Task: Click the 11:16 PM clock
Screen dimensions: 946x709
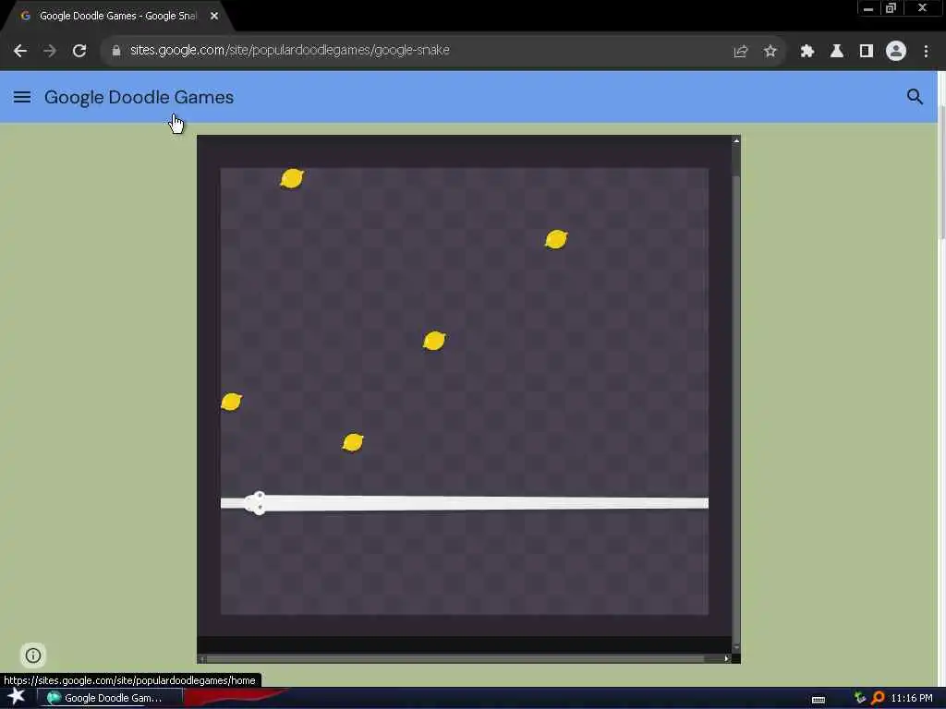Action: (912, 698)
